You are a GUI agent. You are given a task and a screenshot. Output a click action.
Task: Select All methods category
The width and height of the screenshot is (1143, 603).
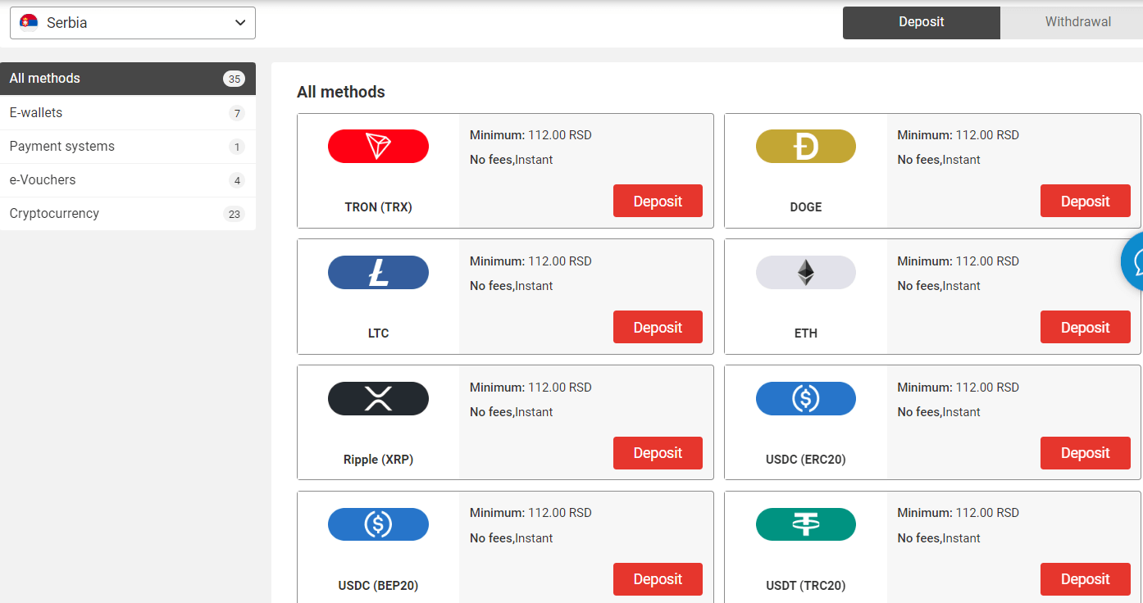128,79
